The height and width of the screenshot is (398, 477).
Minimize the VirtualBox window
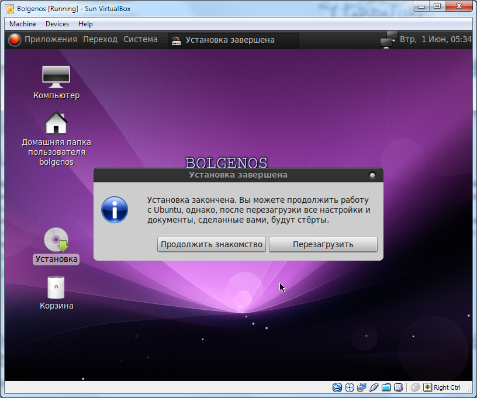[421, 6]
